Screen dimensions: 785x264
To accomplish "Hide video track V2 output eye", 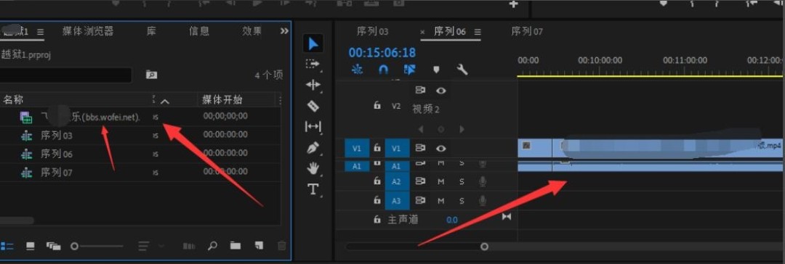I will 441,91.
